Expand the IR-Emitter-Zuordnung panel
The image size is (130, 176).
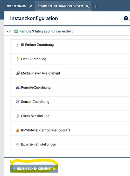point(70,45)
